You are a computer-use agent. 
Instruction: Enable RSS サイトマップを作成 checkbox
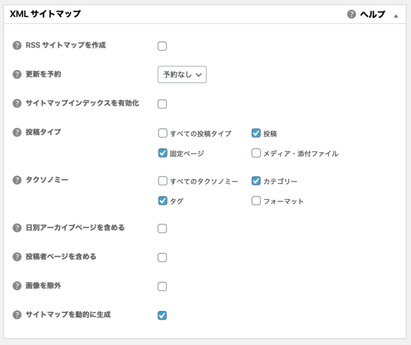point(162,46)
